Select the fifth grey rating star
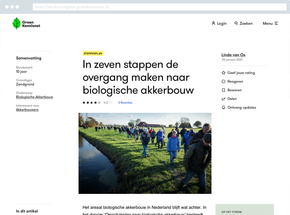290x215 pixels. pyautogui.click(x=99, y=103)
